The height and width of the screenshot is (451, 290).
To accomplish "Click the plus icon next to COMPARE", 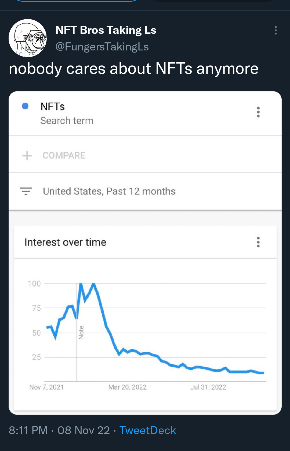I will tap(27, 155).
